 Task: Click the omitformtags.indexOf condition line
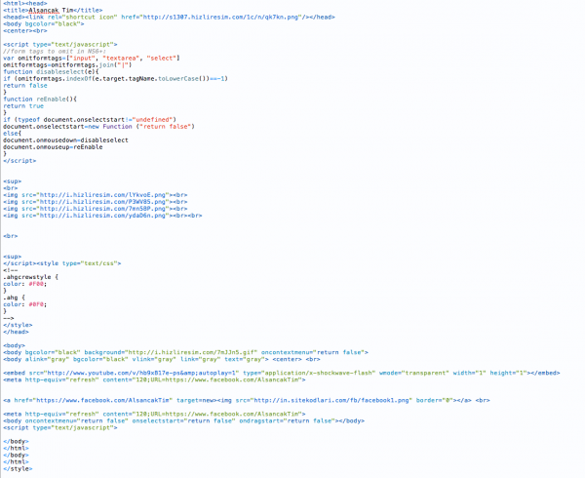[x=115, y=79]
